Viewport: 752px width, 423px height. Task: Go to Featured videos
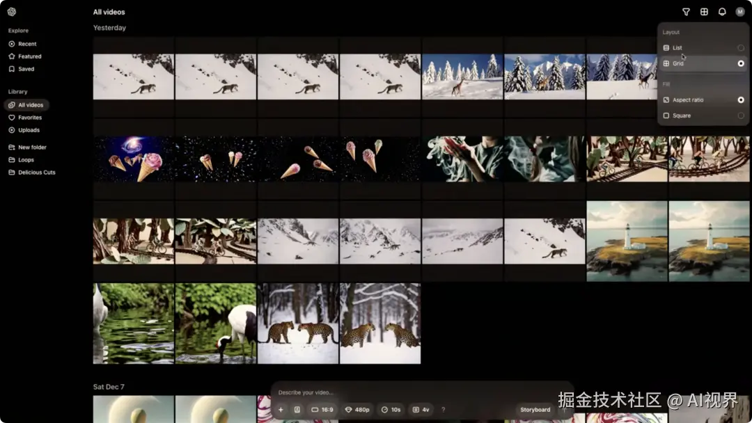coord(25,56)
